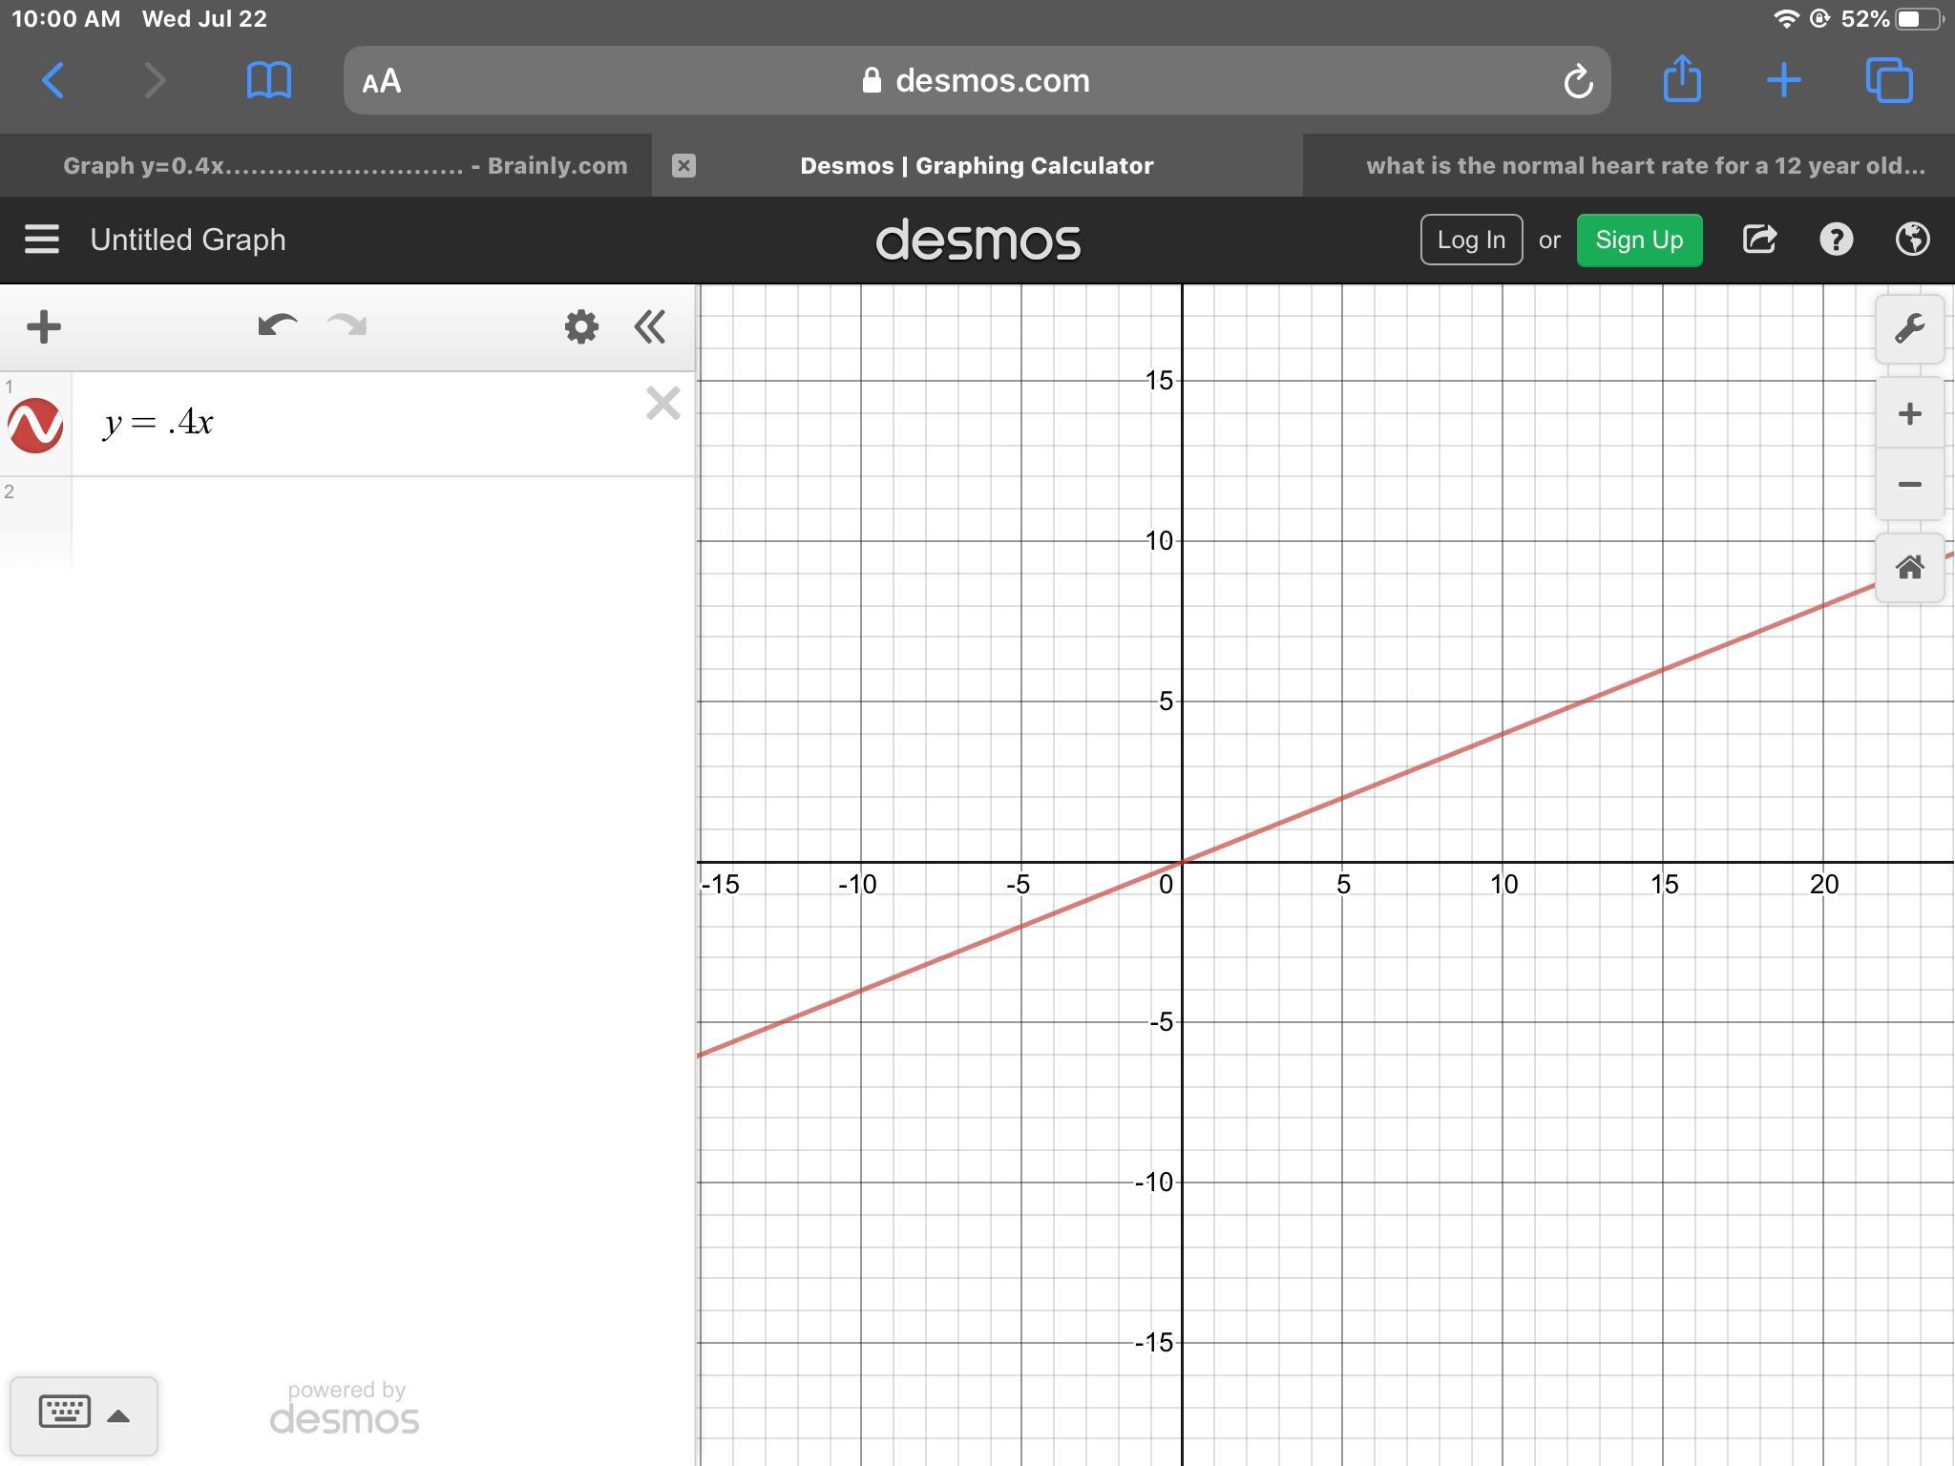Delete the y=.4x expression
Screen dimensions: 1955x1466
(x=662, y=404)
